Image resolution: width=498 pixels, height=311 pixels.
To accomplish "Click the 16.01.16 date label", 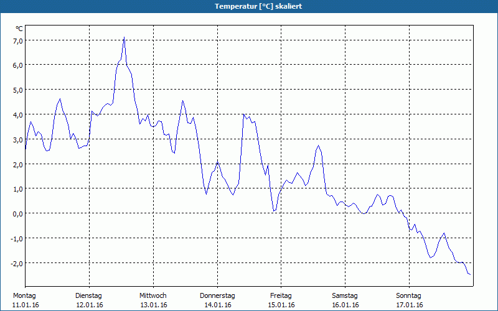I will tap(345, 305).
